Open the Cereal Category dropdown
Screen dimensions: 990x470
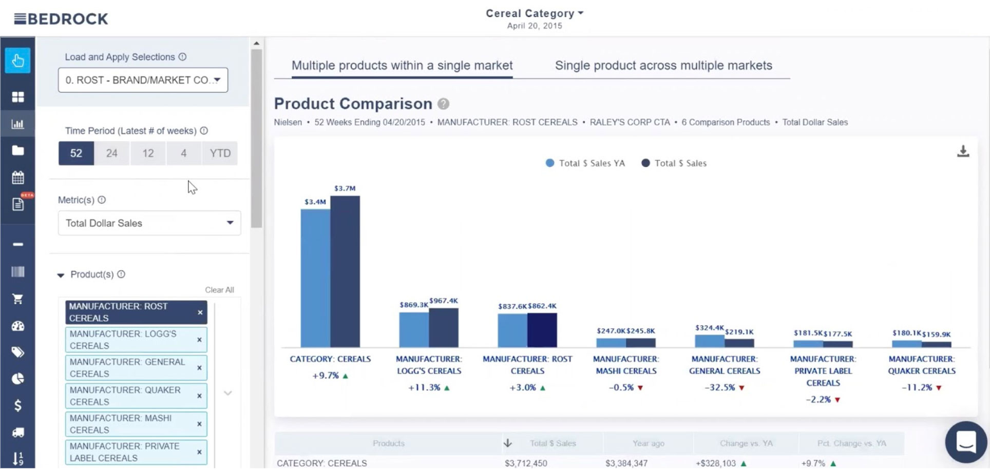(x=535, y=13)
